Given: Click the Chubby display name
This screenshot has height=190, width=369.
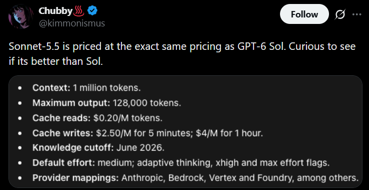Looking at the screenshot, I should pos(55,11).
